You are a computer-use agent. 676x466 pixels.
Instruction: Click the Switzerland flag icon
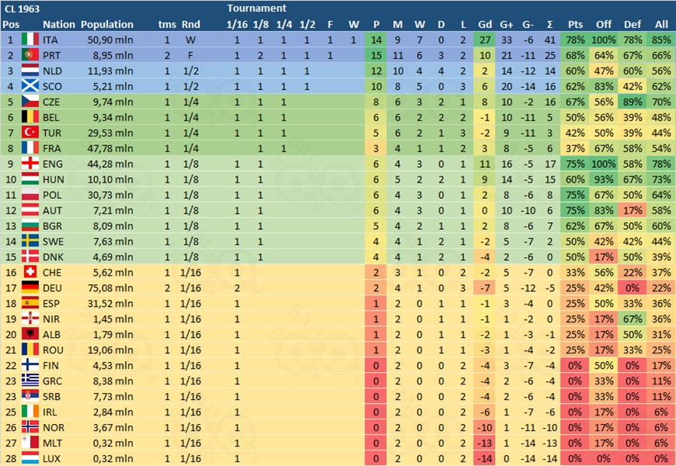(30, 273)
